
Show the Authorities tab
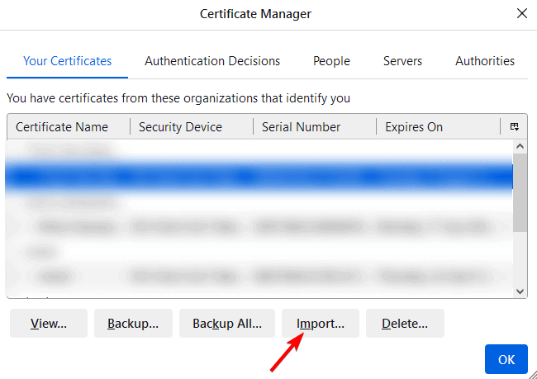pyautogui.click(x=485, y=61)
